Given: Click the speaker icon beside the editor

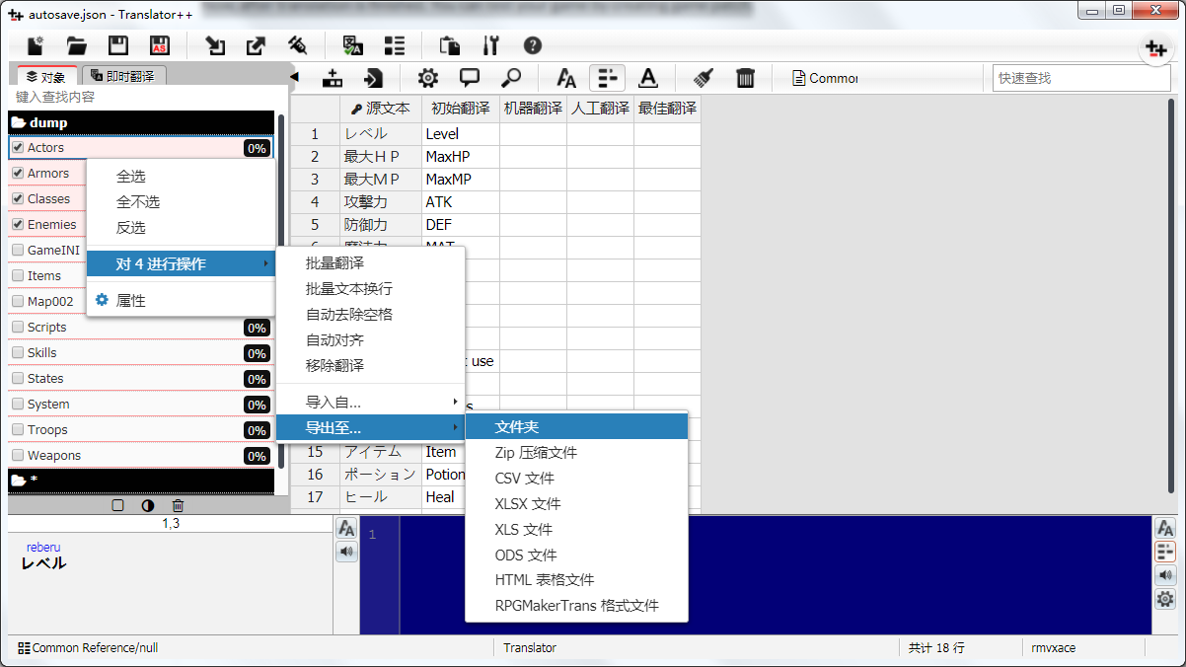Looking at the screenshot, I should [346, 552].
